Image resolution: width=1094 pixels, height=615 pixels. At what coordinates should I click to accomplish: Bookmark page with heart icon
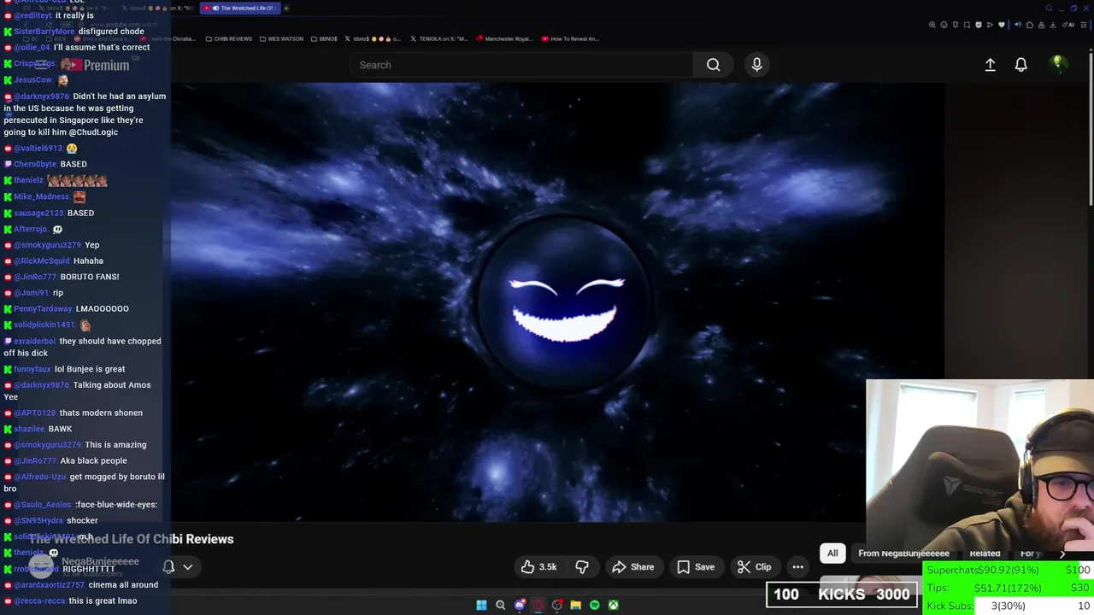click(1002, 25)
